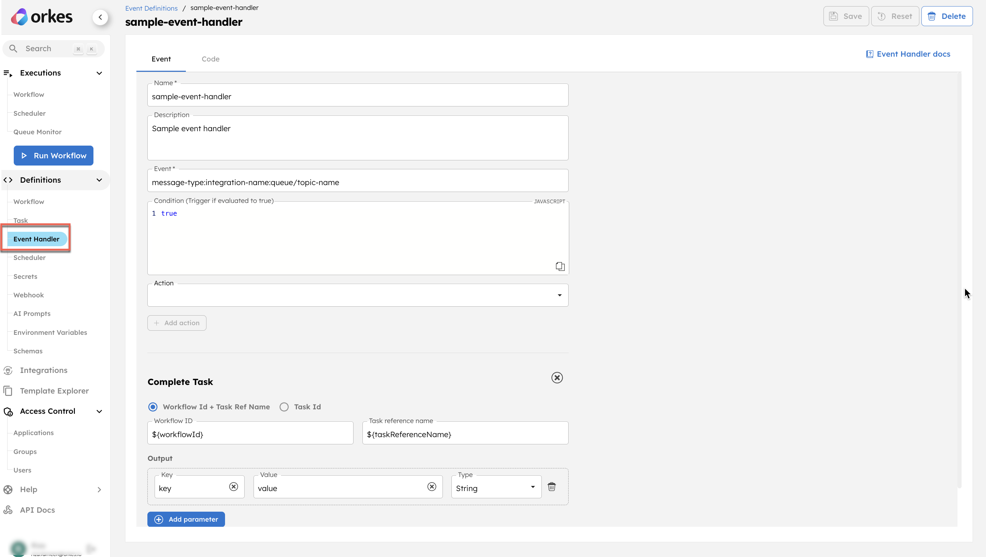Click the Workflow ID input field
The image size is (986, 557).
click(250, 434)
